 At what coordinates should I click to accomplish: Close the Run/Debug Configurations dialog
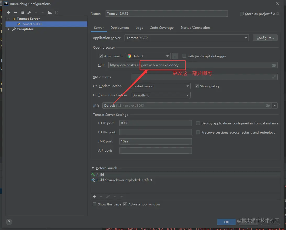[x=277, y=4]
